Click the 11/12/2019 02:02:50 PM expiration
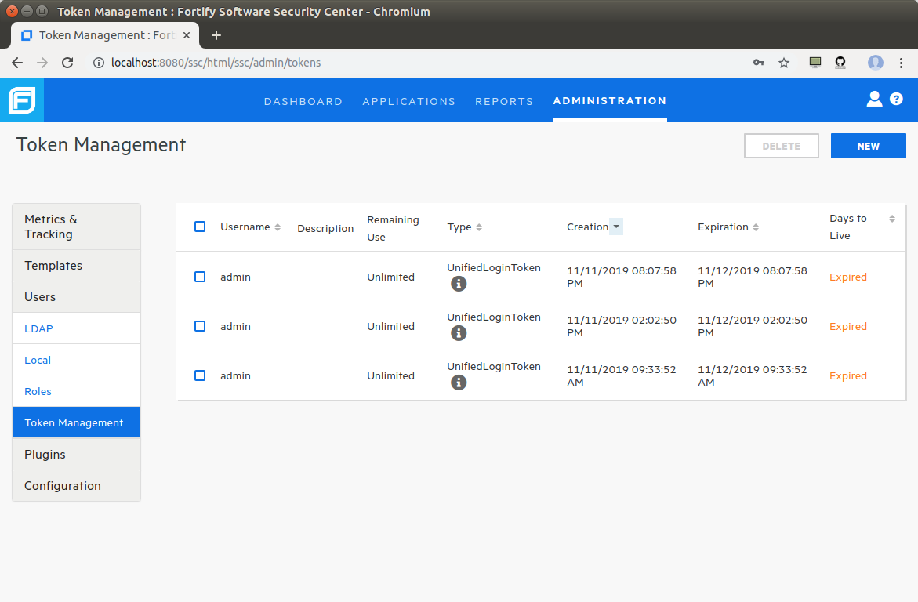This screenshot has width=918, height=602. tap(753, 326)
